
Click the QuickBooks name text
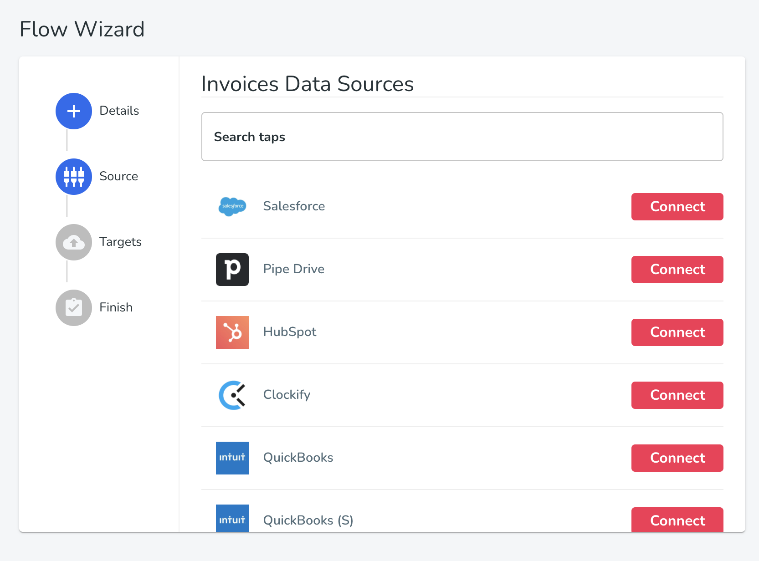(298, 458)
